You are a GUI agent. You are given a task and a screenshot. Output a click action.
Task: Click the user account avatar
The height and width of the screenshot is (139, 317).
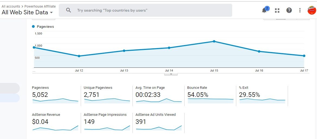coord(312,10)
